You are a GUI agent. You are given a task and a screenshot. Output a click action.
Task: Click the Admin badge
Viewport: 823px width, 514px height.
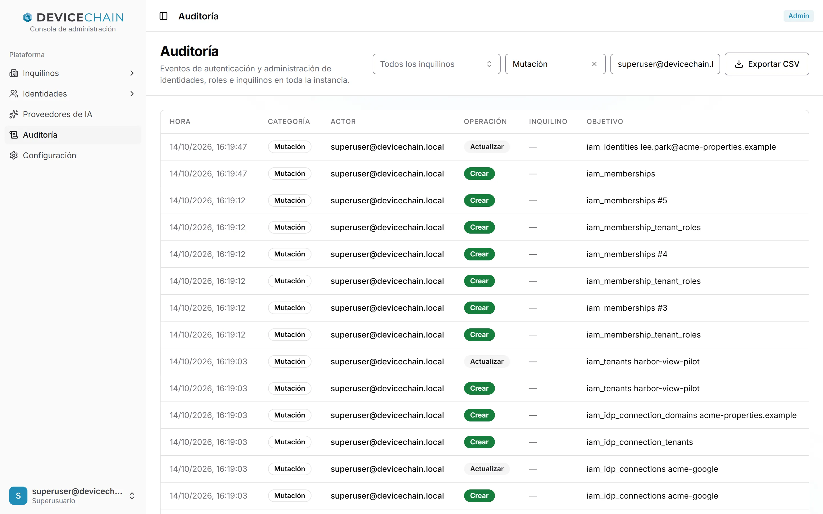point(798,16)
